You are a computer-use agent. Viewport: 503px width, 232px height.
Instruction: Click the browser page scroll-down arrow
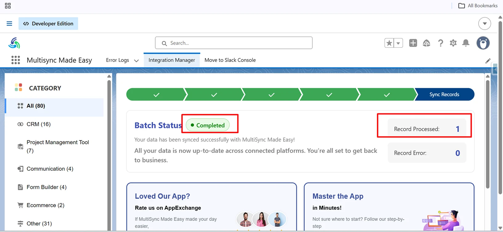pos(500,228)
